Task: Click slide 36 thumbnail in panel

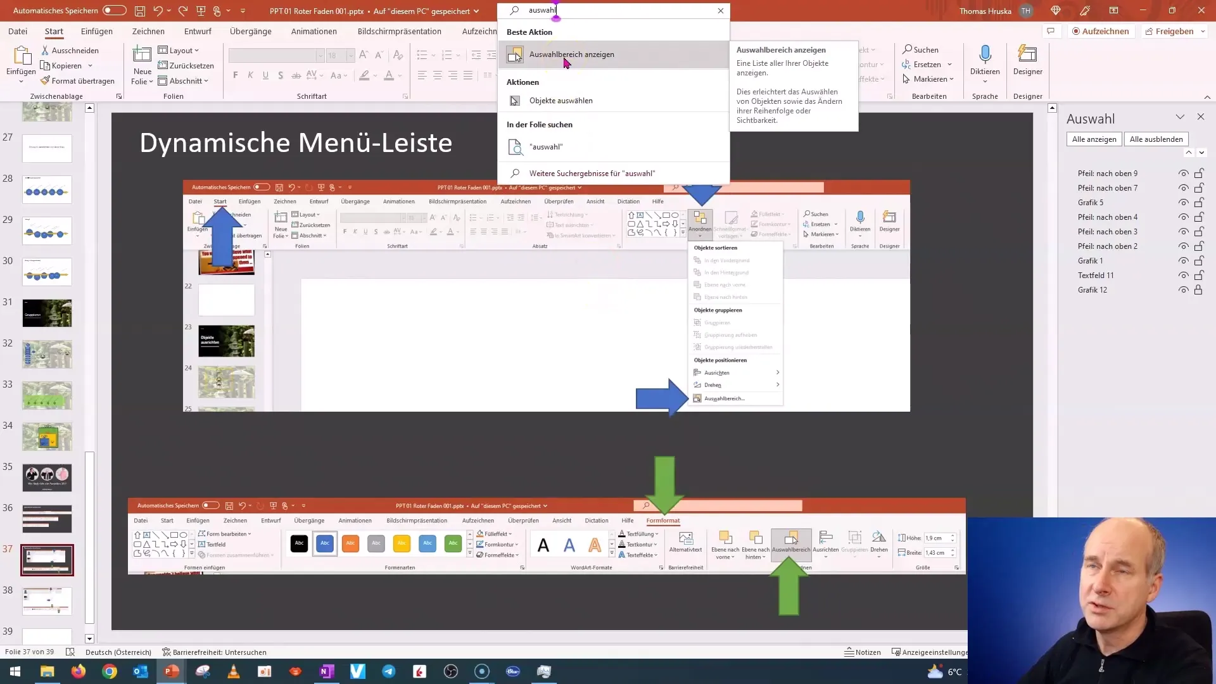Action: [x=47, y=519]
